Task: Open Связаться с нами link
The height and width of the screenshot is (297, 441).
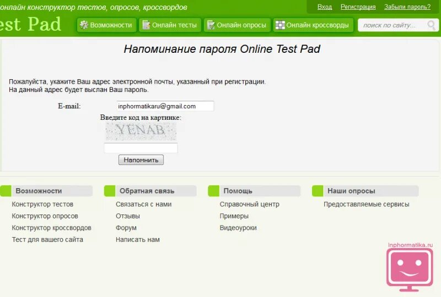Action: (x=143, y=204)
